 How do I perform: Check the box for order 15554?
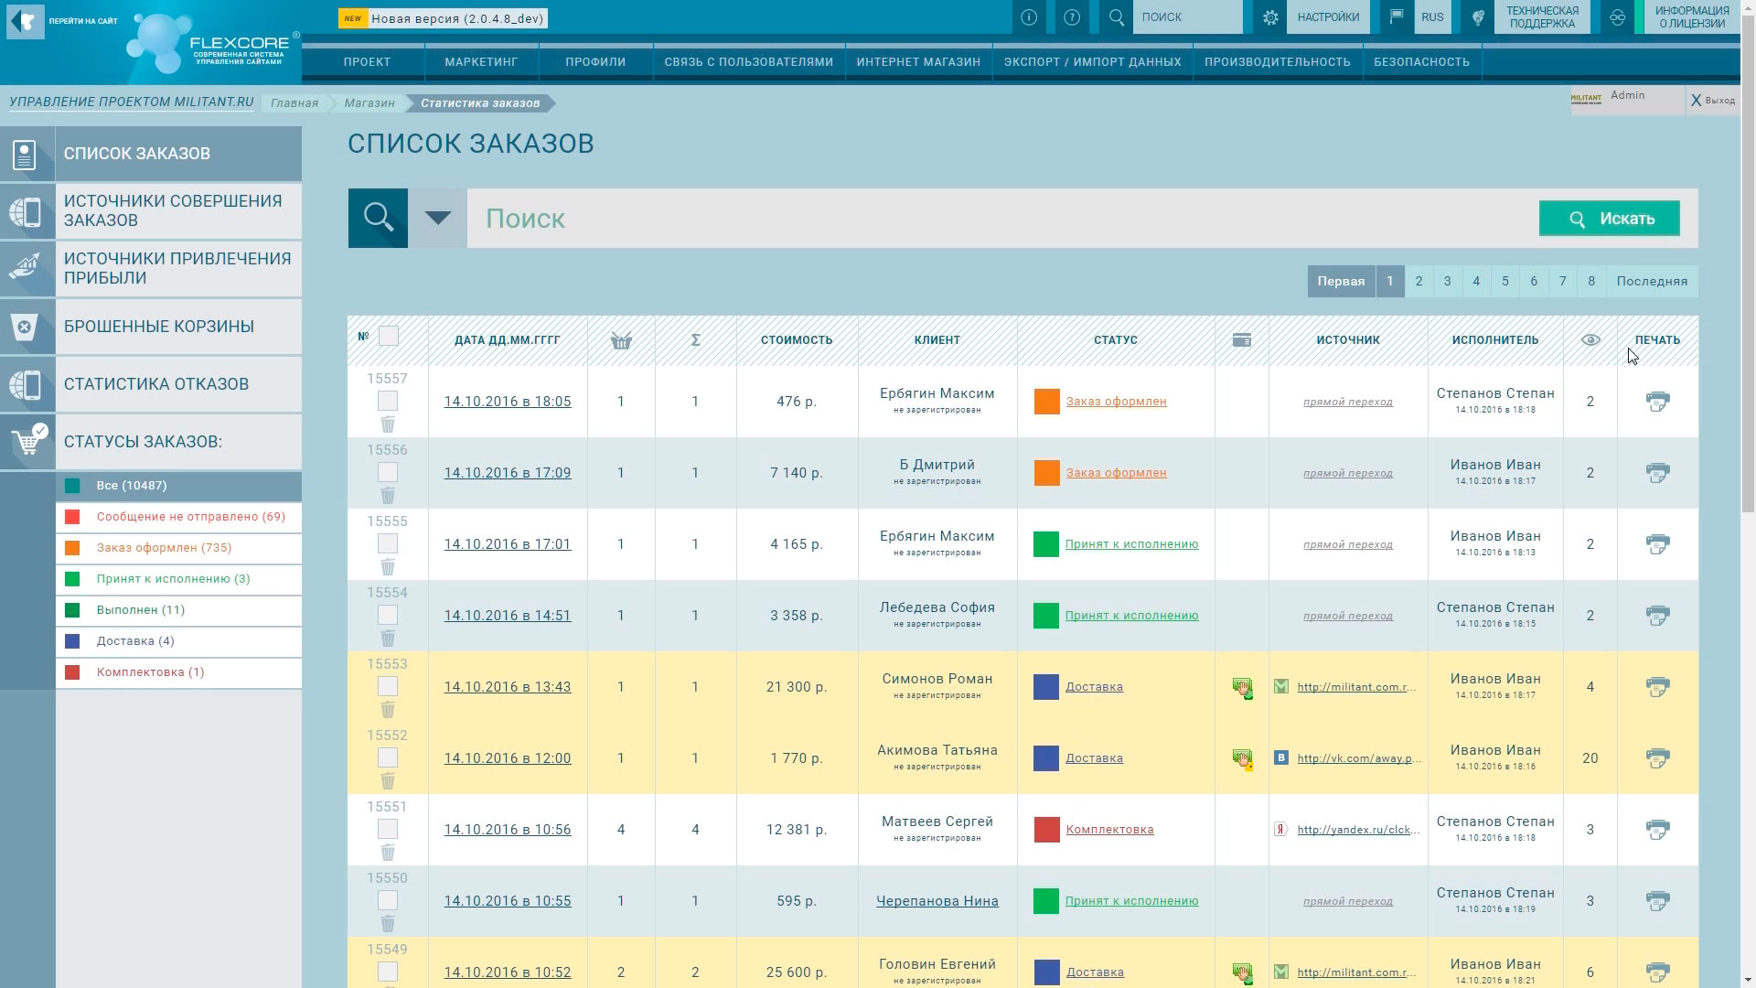[x=388, y=615]
